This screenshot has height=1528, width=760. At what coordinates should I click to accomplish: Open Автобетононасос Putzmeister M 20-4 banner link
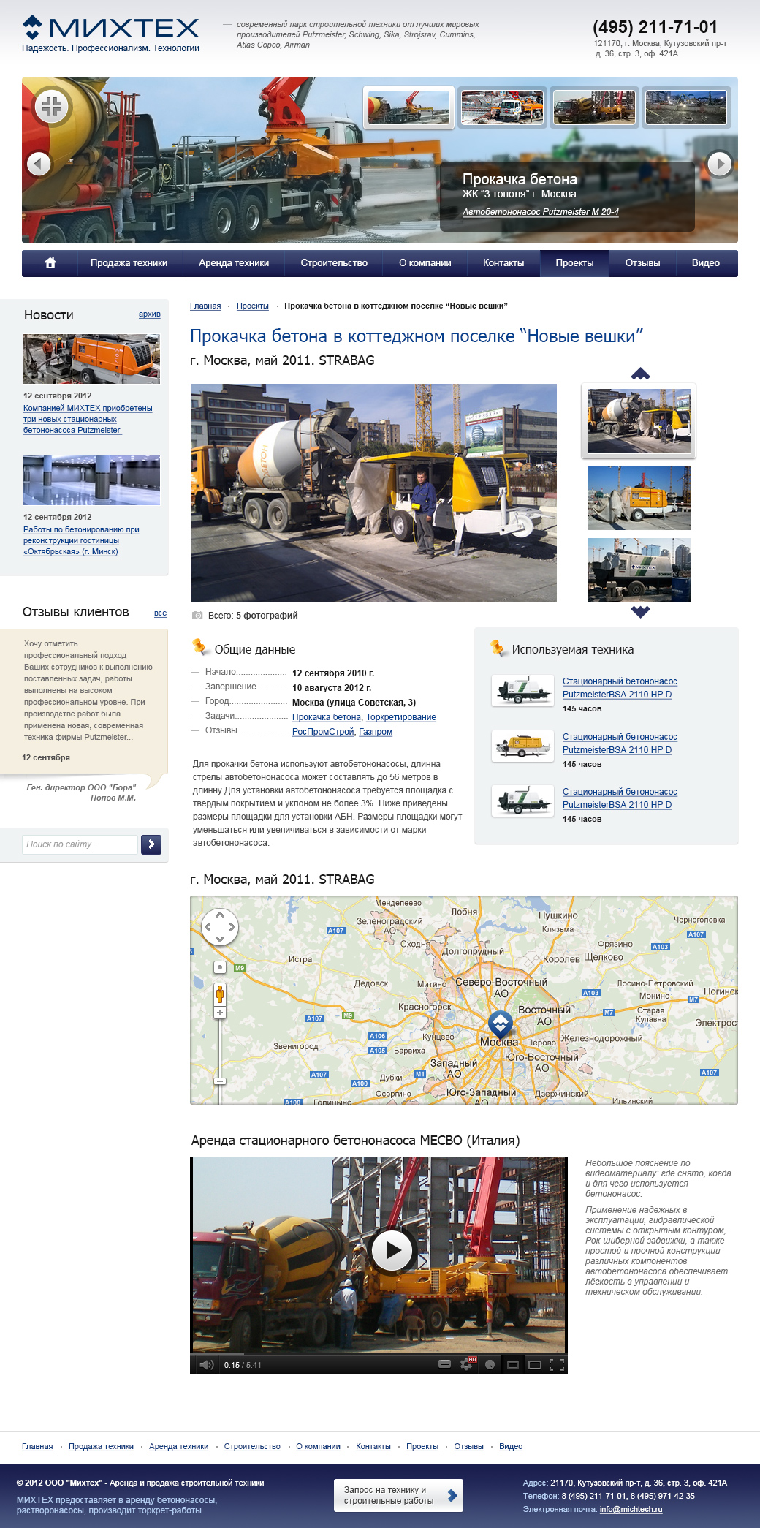click(541, 212)
